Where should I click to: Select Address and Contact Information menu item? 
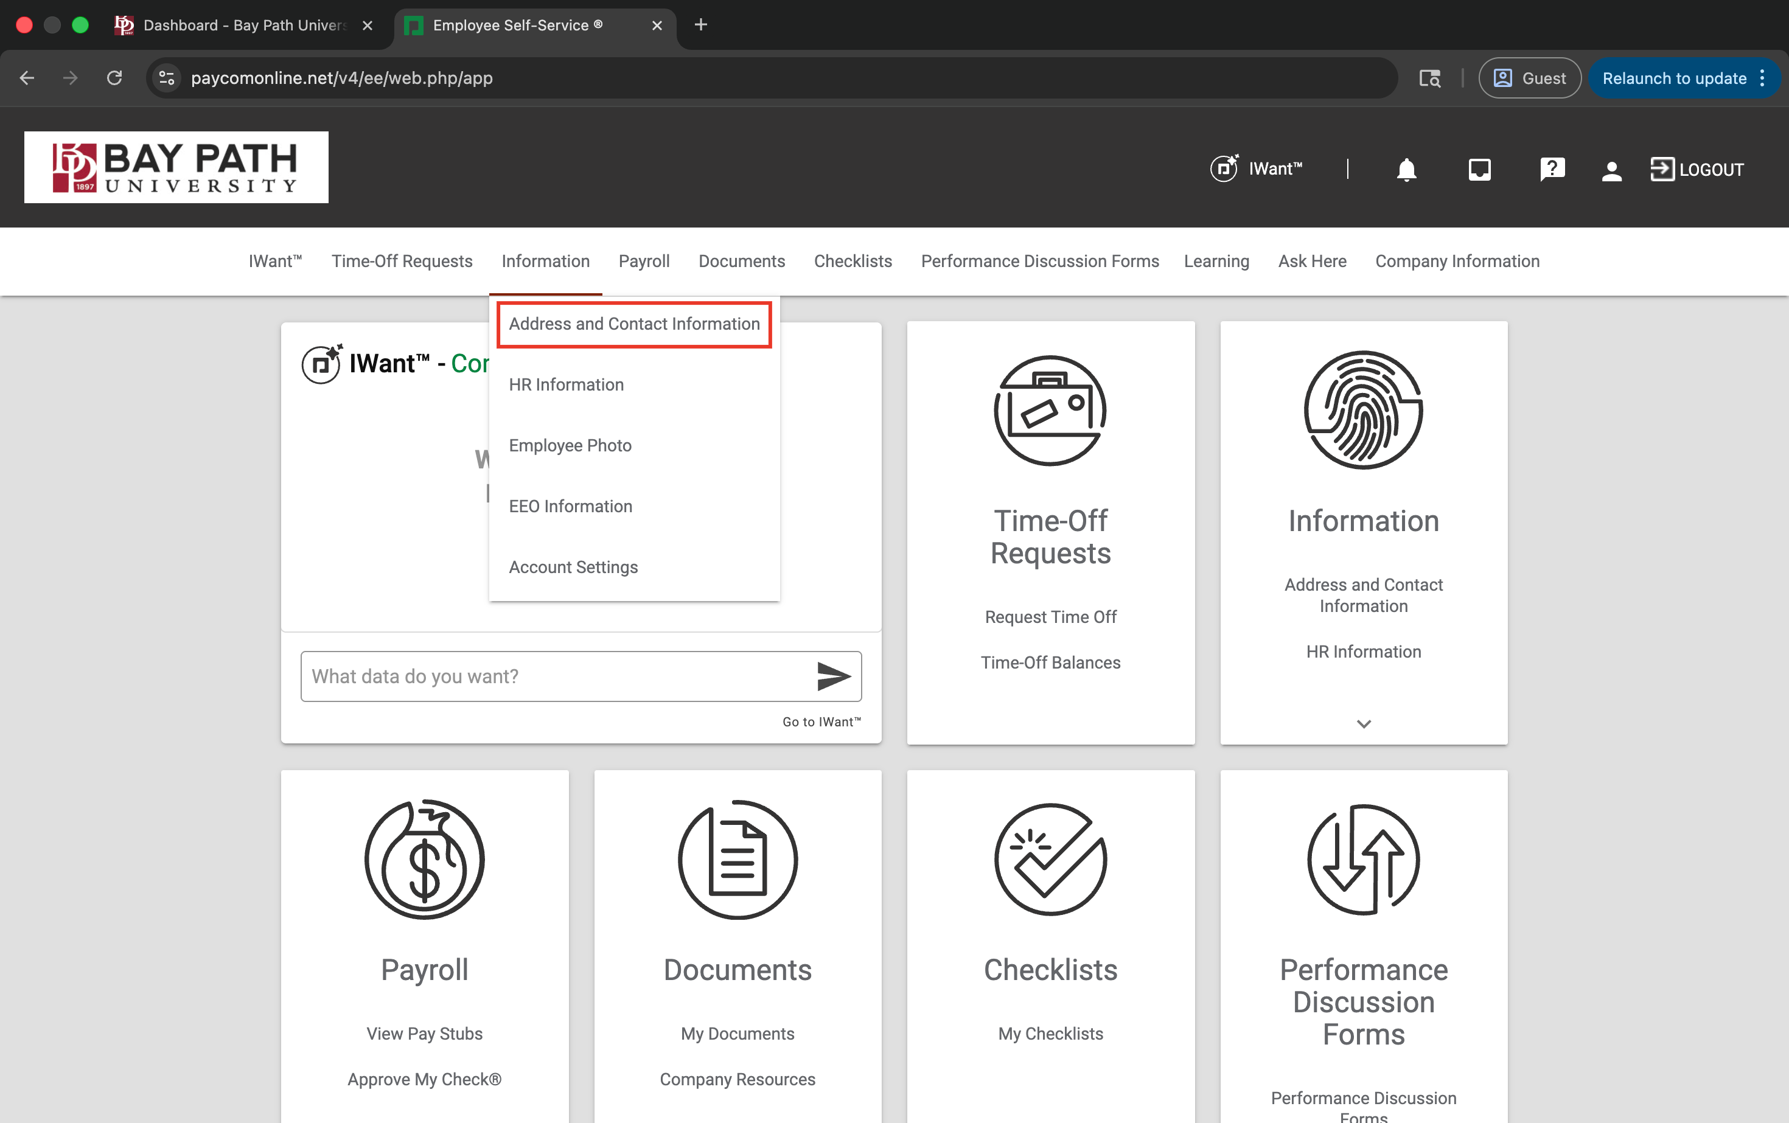point(633,324)
